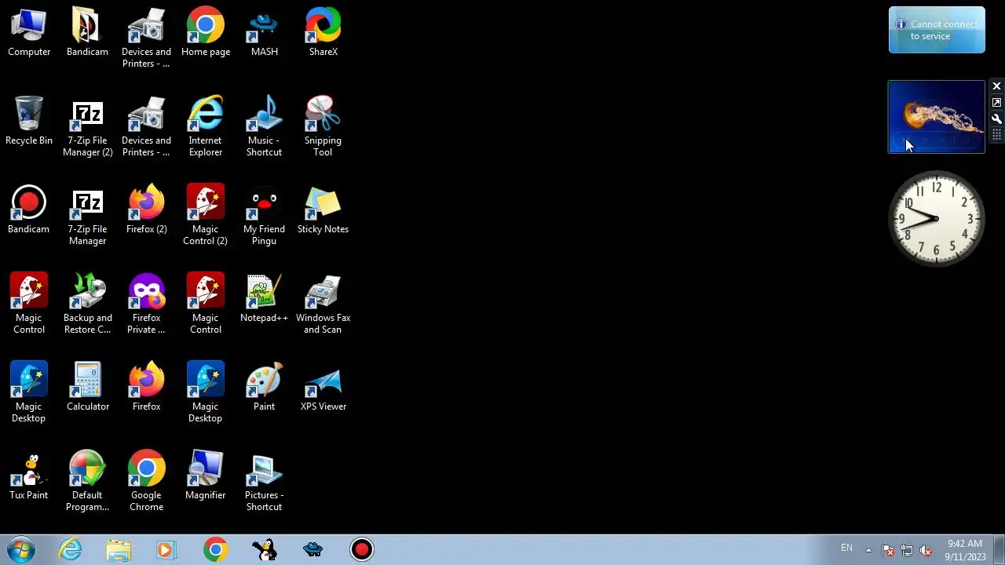Open the Home page Chrome shortcut
The image size is (1005, 565).
[206, 33]
